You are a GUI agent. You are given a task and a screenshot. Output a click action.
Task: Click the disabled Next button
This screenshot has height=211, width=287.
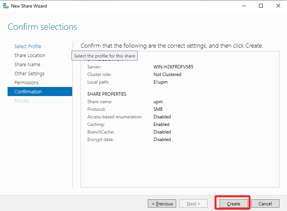[193, 203]
